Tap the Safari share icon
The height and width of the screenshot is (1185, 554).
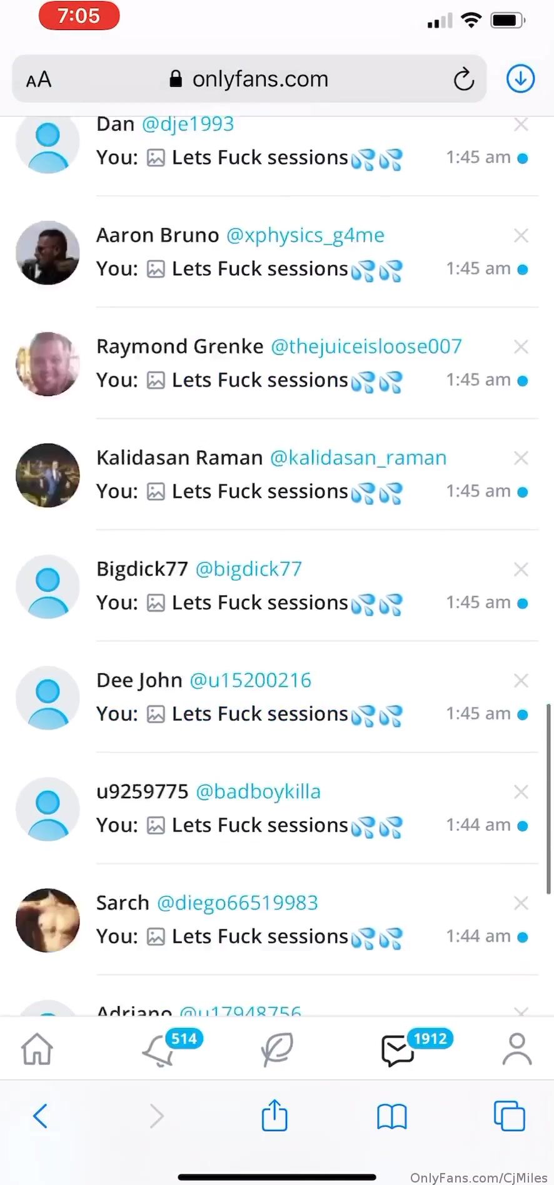click(x=274, y=1116)
